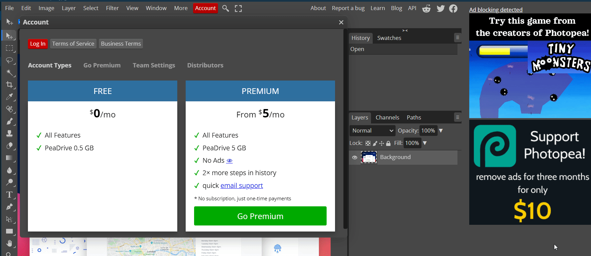
Task: Open Photopea's Reddit page icon
Action: pyautogui.click(x=427, y=8)
